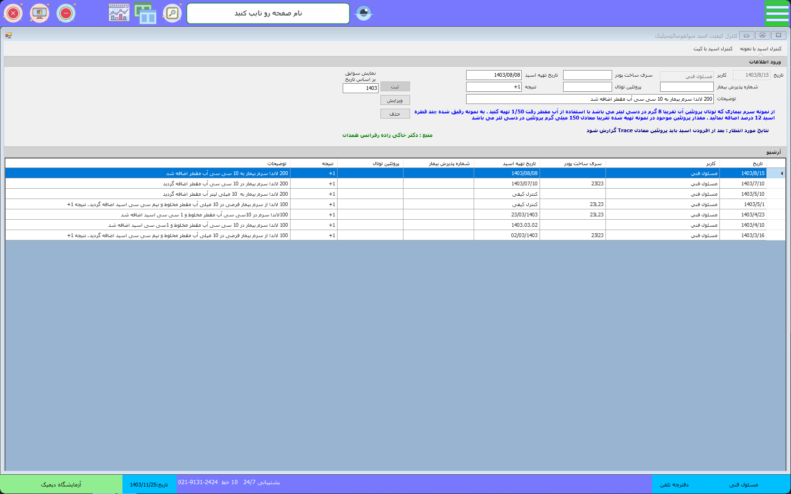Open the statistics chart icon

point(119,13)
